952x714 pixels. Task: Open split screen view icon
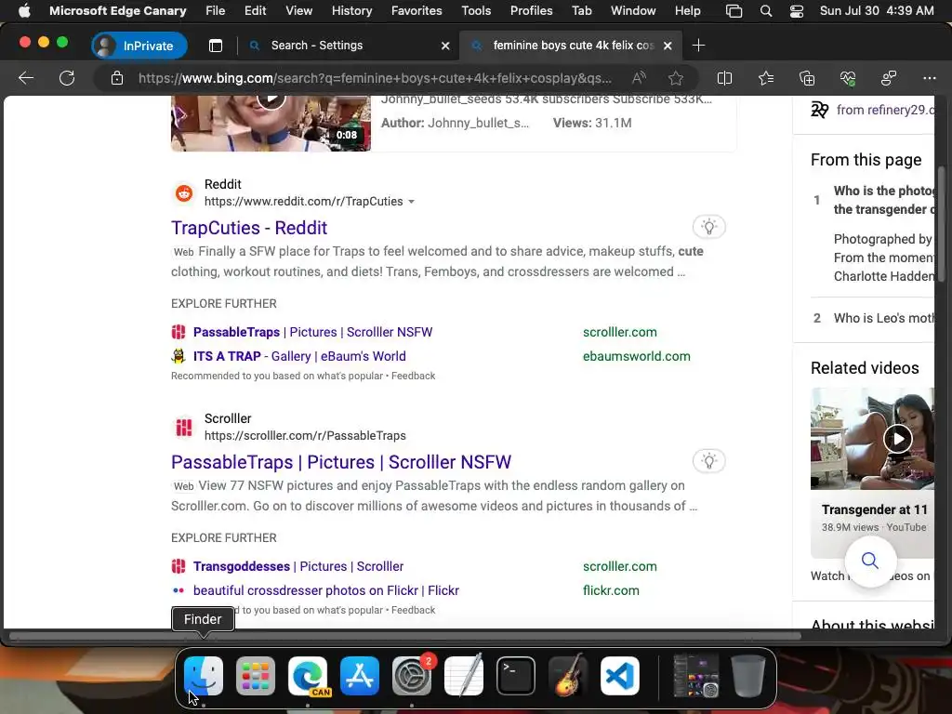724,78
